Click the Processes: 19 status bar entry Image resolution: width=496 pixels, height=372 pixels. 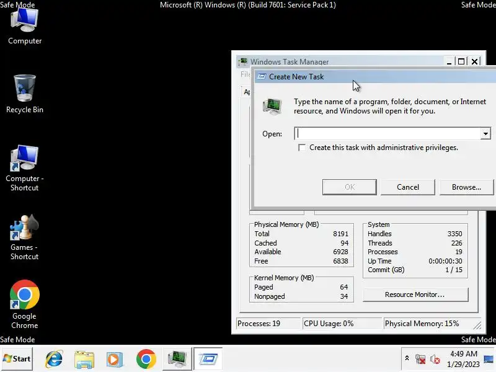coord(268,324)
